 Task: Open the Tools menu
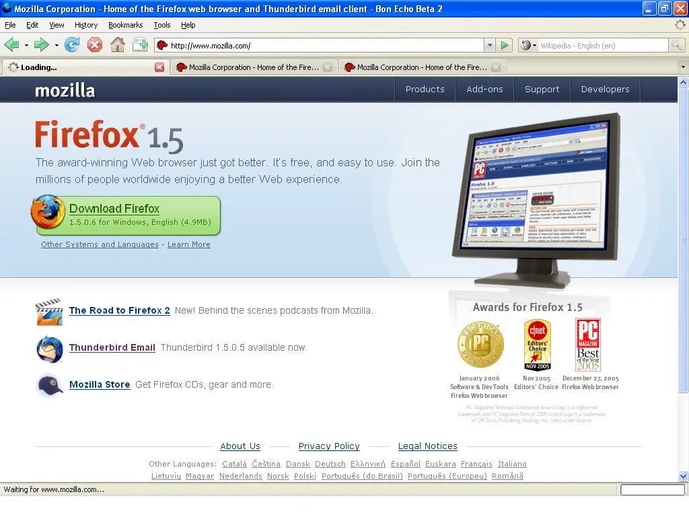tap(162, 25)
